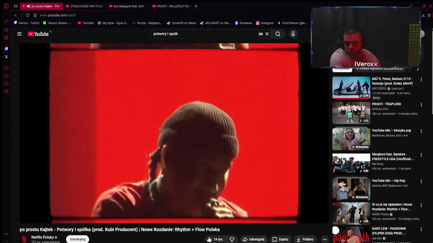Image resolution: width=433 pixels, height=243 pixels.
Task: Click the main video player frame
Action: click(x=174, y=133)
